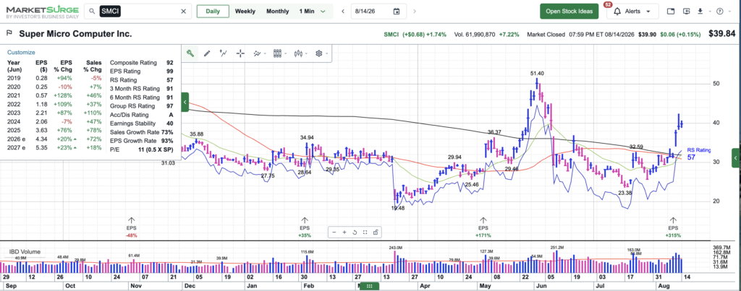This screenshot has width=741, height=291.
Task: Switch to the Monthly chart tab
Action: tap(277, 12)
